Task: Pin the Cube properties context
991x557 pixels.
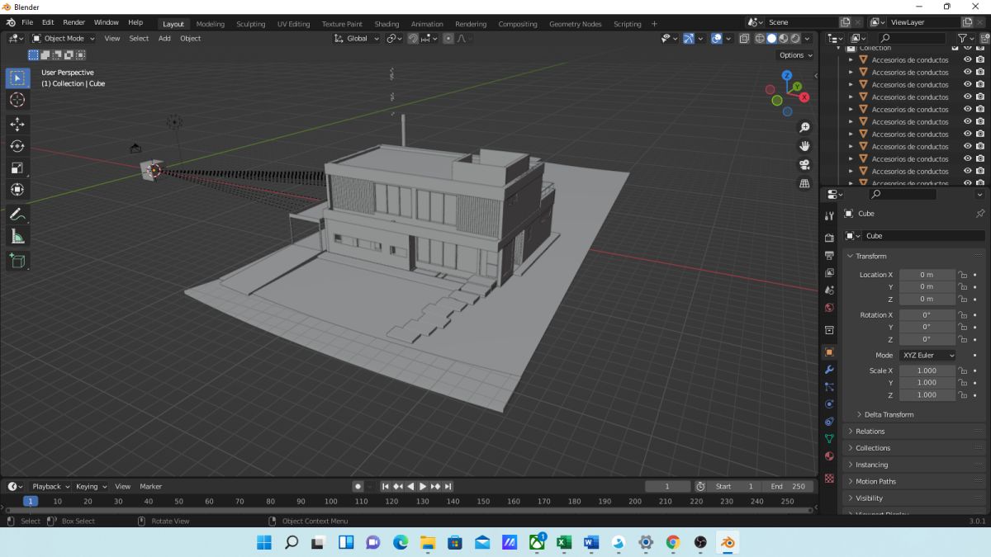Action: (980, 213)
